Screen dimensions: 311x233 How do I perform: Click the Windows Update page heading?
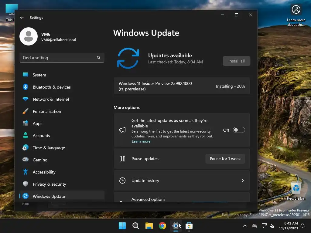[146, 33]
